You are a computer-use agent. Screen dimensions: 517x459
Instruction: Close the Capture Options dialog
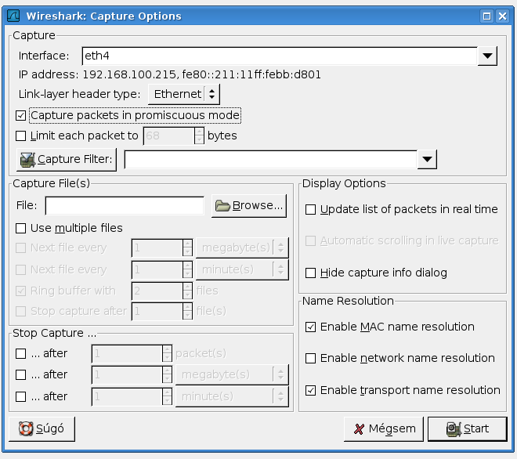pos(502,16)
